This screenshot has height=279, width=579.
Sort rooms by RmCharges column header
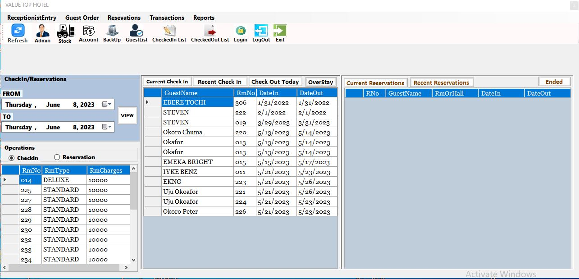[x=108, y=170]
